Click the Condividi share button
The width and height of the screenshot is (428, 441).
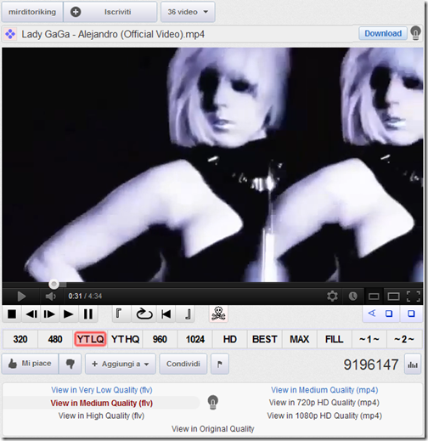183,364
